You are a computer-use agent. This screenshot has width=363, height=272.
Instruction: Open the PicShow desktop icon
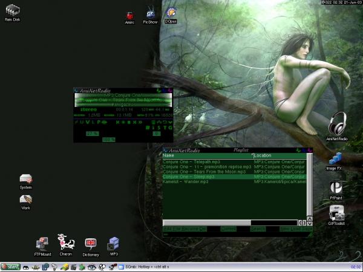click(150, 16)
